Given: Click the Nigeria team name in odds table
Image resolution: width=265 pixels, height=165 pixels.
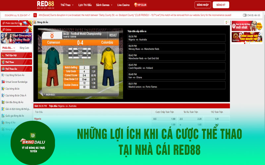Looking at the screenshot, I should pos(38,119).
